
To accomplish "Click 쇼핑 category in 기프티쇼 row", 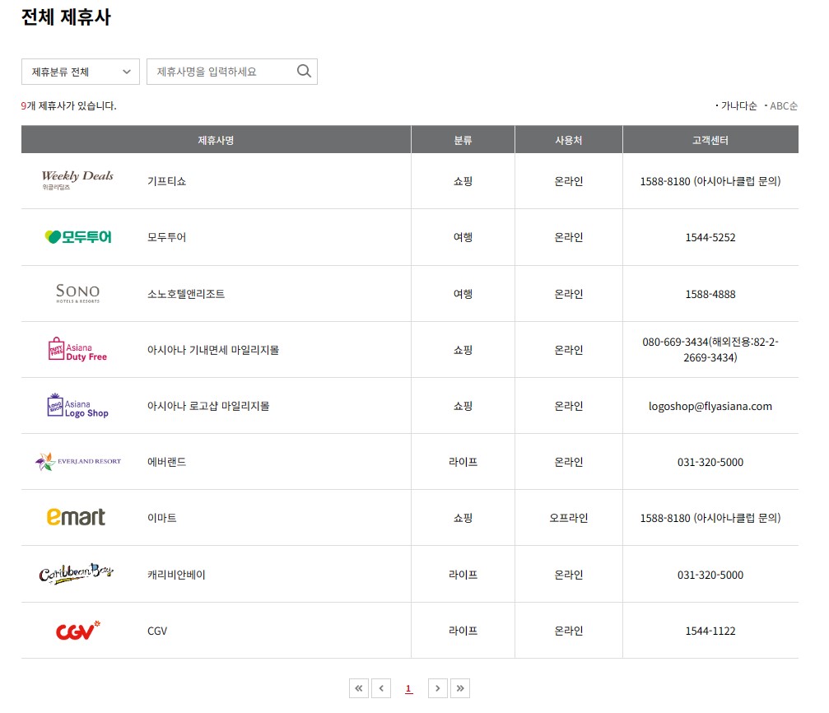I will [463, 181].
